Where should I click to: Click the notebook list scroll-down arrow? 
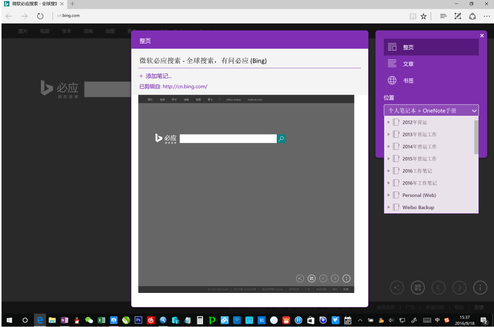[x=476, y=211]
